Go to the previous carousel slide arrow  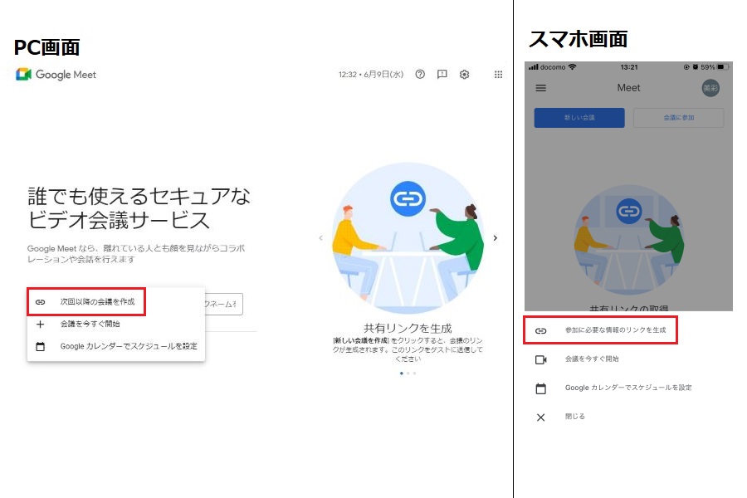(x=320, y=238)
